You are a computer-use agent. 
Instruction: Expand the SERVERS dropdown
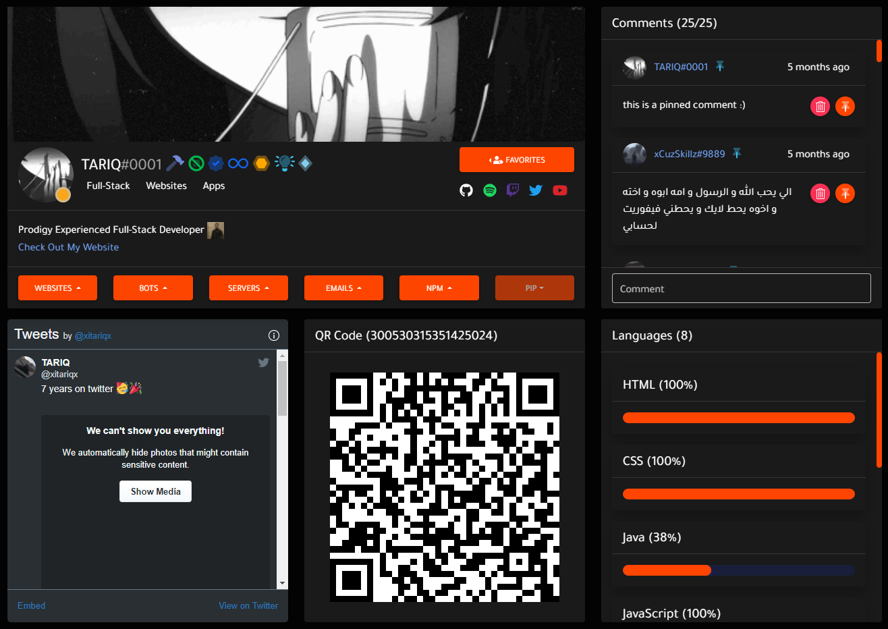point(248,288)
